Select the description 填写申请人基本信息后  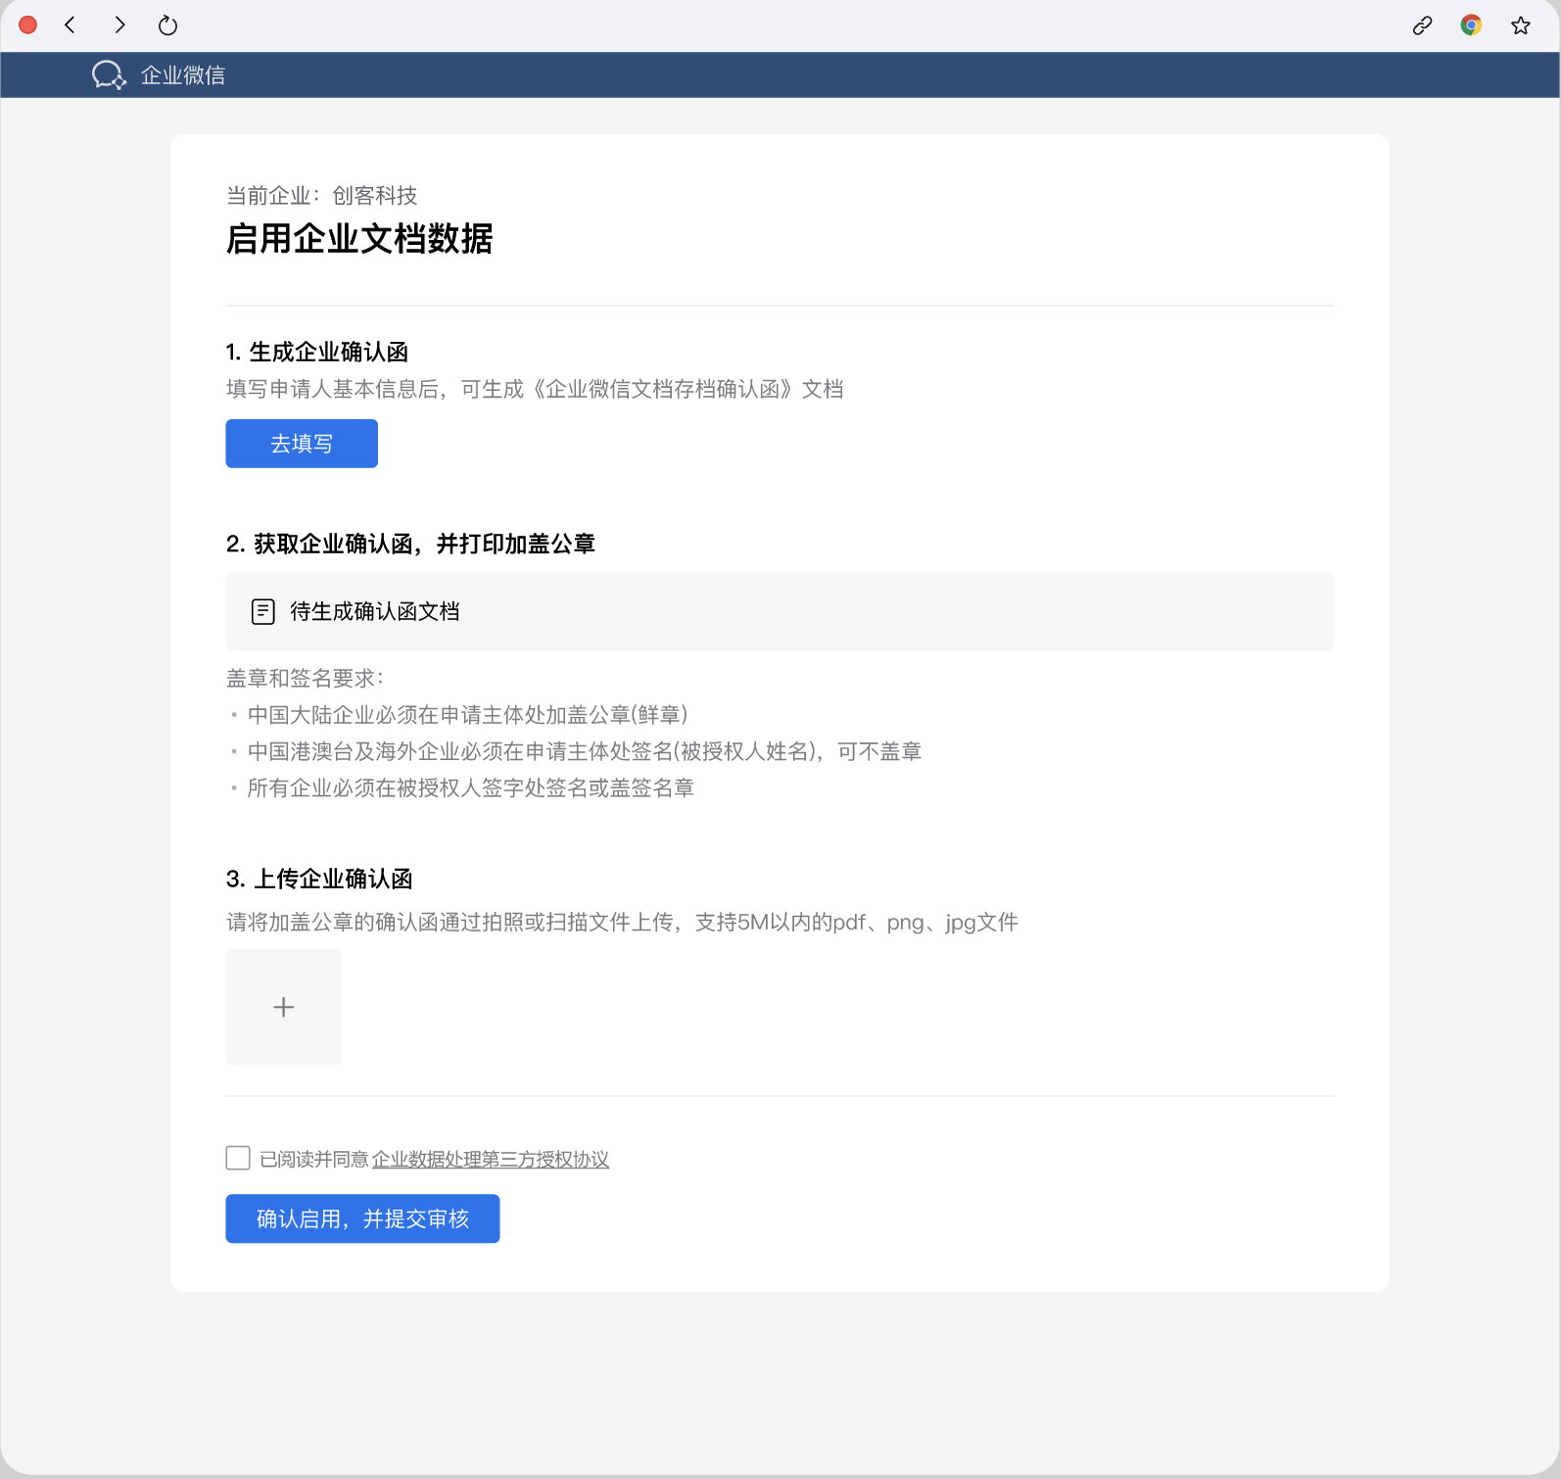point(535,390)
